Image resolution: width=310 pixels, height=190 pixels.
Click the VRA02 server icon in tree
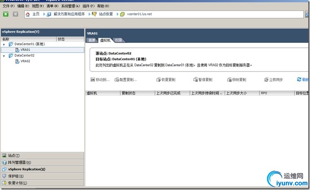(18, 61)
